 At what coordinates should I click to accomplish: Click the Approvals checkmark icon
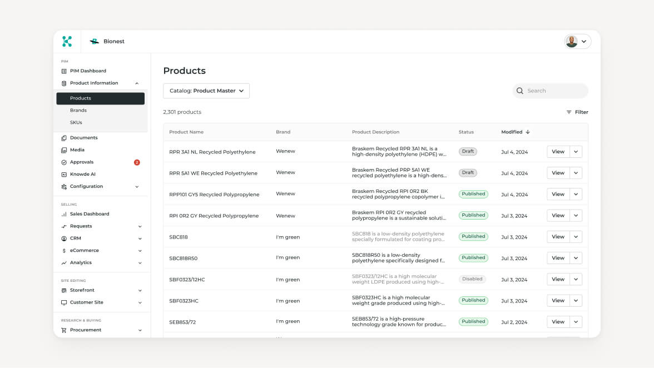(64, 162)
